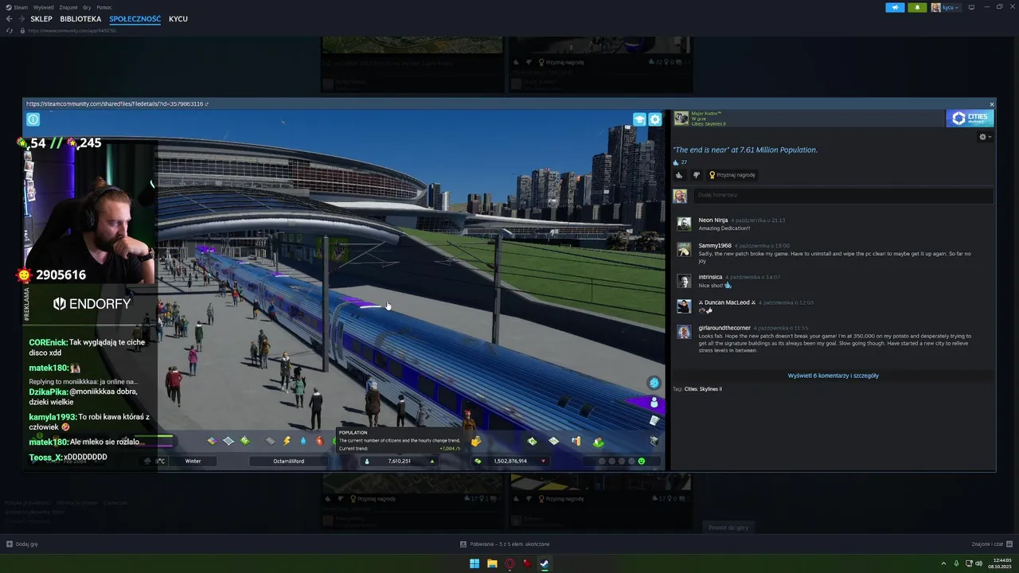1019x573 pixels.
Task: Click the money value 1,502,876,914
Action: [x=510, y=461]
